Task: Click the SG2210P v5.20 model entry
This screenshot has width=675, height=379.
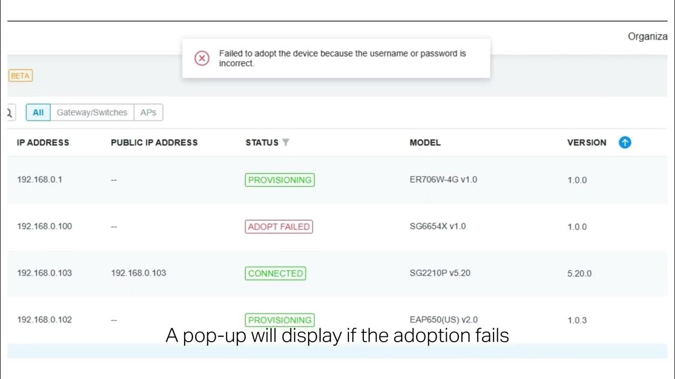Action: click(x=440, y=273)
